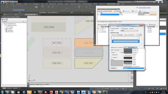Open Outlook from the taskbar
168x94 pixels.
[29, 92]
